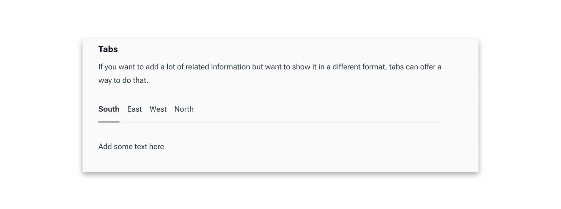The height and width of the screenshot is (209, 561).
Task: Select the South tab
Action: 109,109
